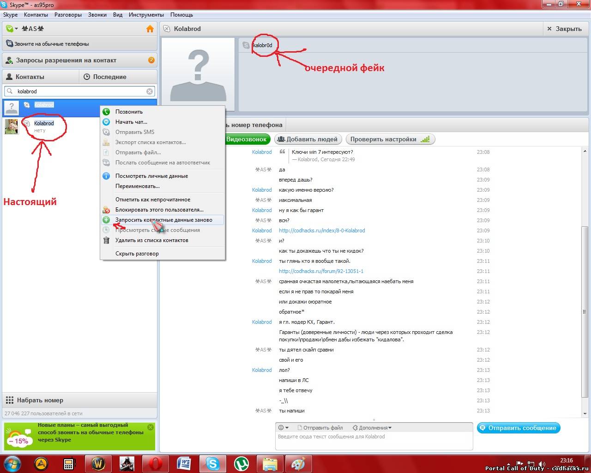Viewport: 591px width, 473px height.
Task: Choose 'Скрыть разговор' in context menu
Action: tap(163, 254)
